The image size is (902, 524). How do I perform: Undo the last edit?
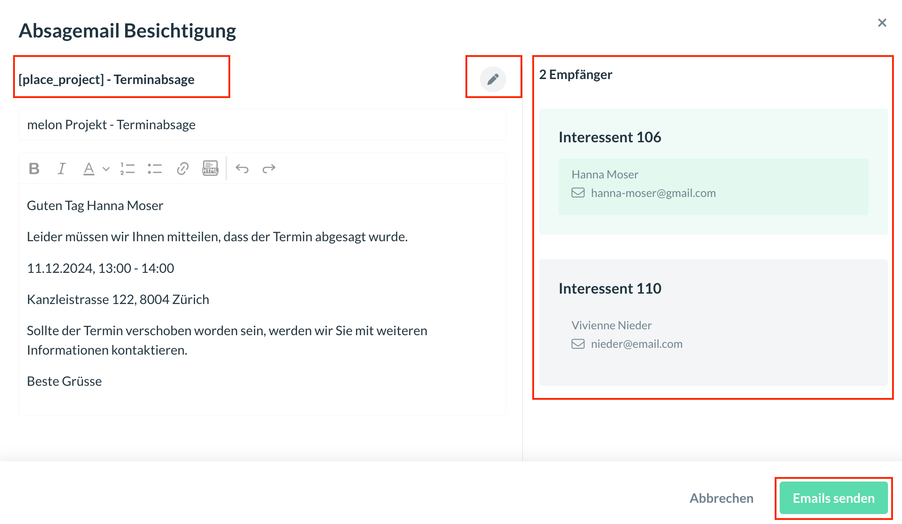(242, 168)
